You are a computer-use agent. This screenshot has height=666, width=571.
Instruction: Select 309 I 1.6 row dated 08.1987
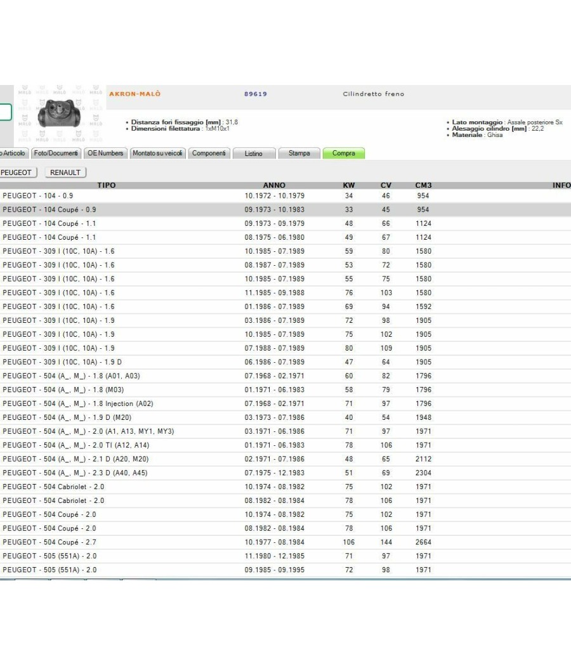[285, 265]
